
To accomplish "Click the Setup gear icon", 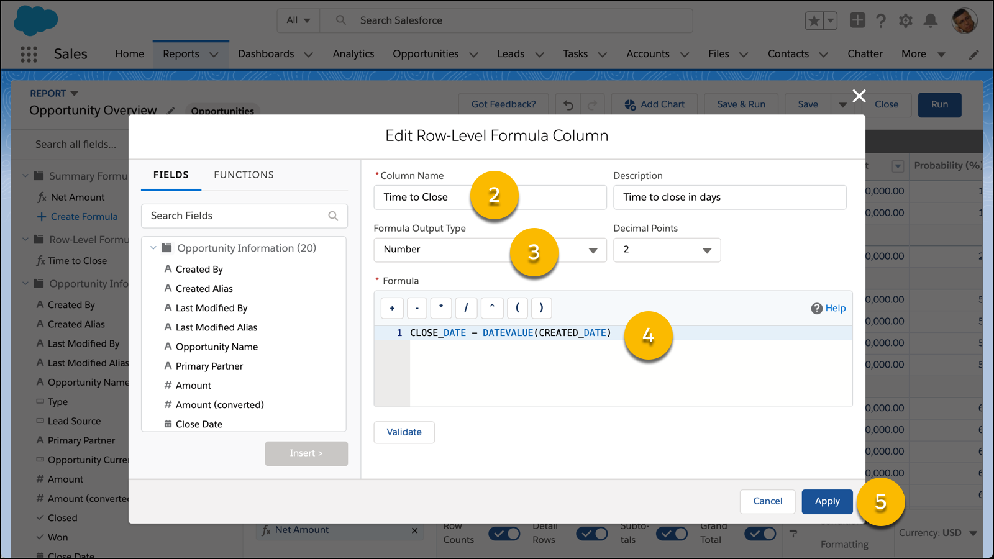I will (905, 20).
